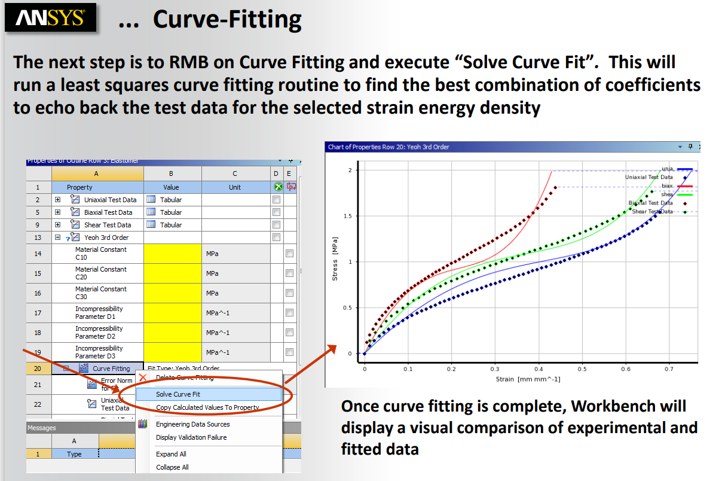The height and width of the screenshot is (481, 719).
Task: Choose Copy Calculated Values To Property
Action: 209,407
